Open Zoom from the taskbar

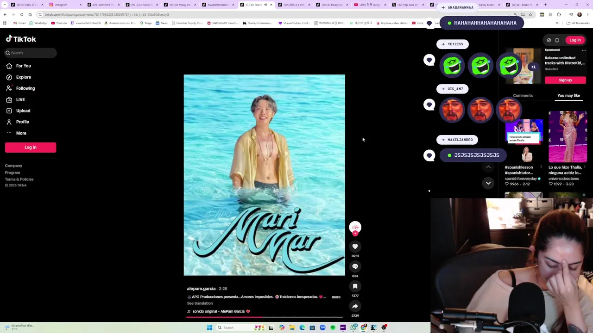coord(322,328)
